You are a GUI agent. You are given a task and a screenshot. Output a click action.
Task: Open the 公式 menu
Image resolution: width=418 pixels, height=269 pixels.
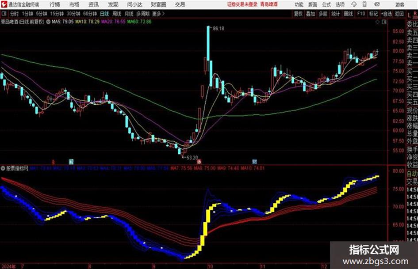point(326,4)
